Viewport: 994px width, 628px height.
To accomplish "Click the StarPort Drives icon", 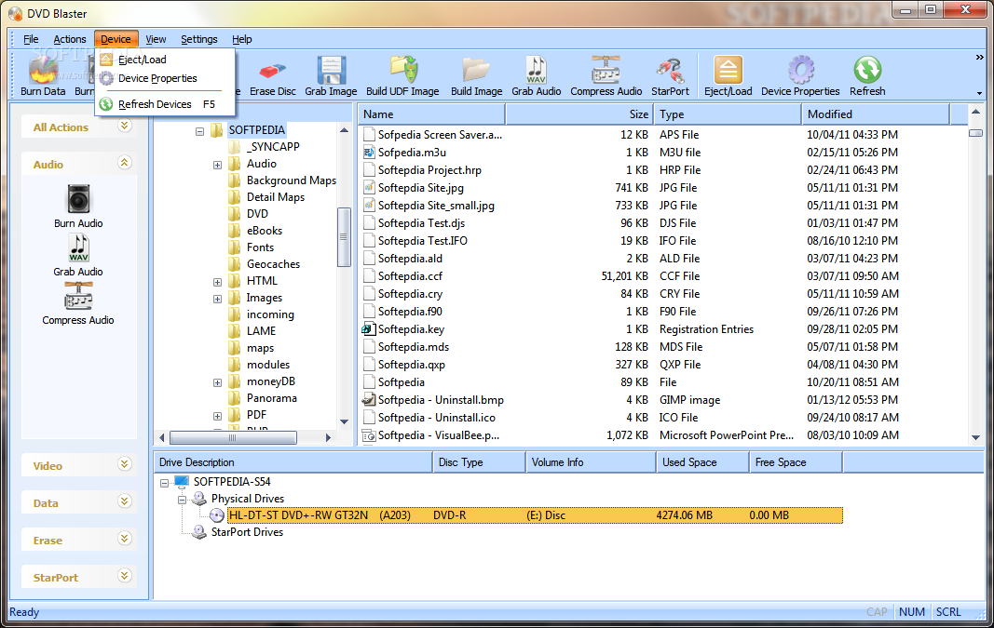I will [x=199, y=532].
